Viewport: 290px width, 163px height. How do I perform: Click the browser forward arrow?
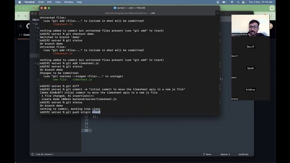tap(25, 16)
